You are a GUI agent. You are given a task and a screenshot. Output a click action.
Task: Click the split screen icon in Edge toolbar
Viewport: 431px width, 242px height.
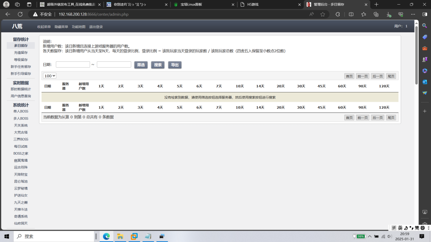pos(351,14)
